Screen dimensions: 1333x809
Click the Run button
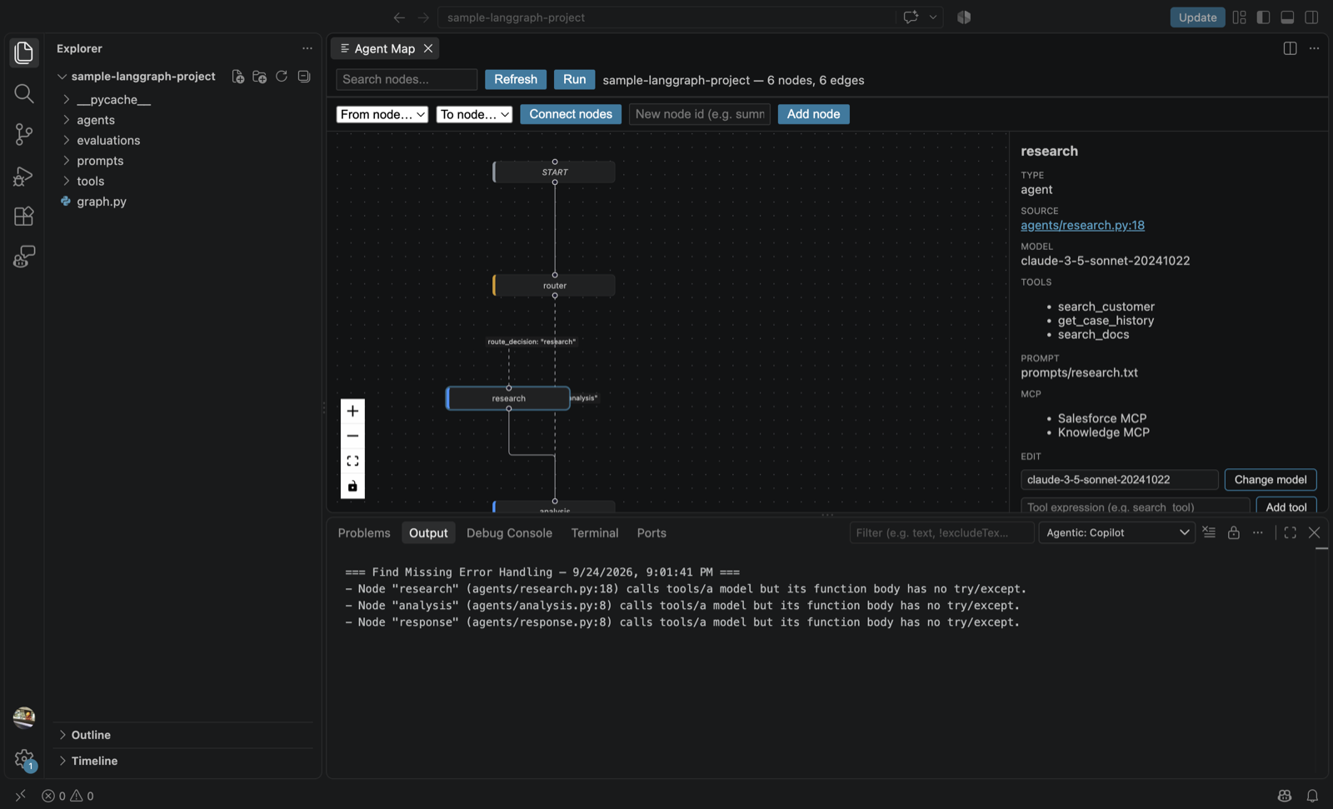point(574,79)
